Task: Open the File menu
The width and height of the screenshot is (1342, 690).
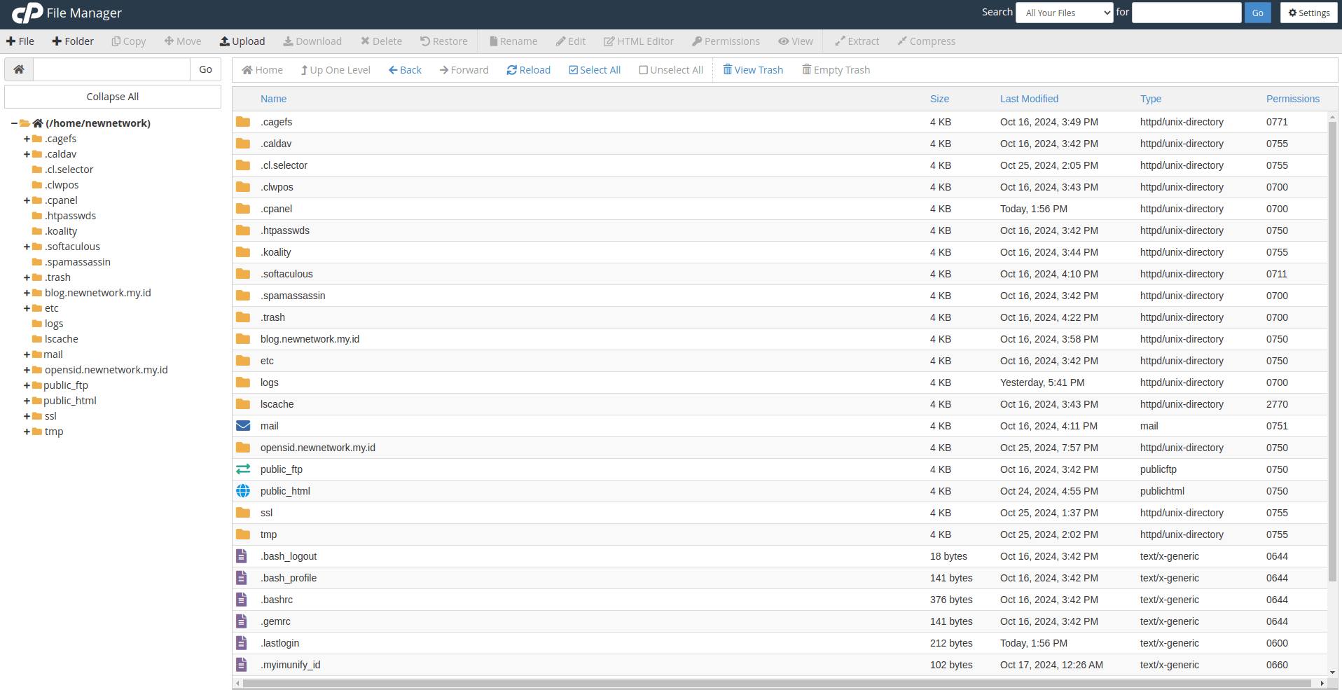Action: point(20,41)
